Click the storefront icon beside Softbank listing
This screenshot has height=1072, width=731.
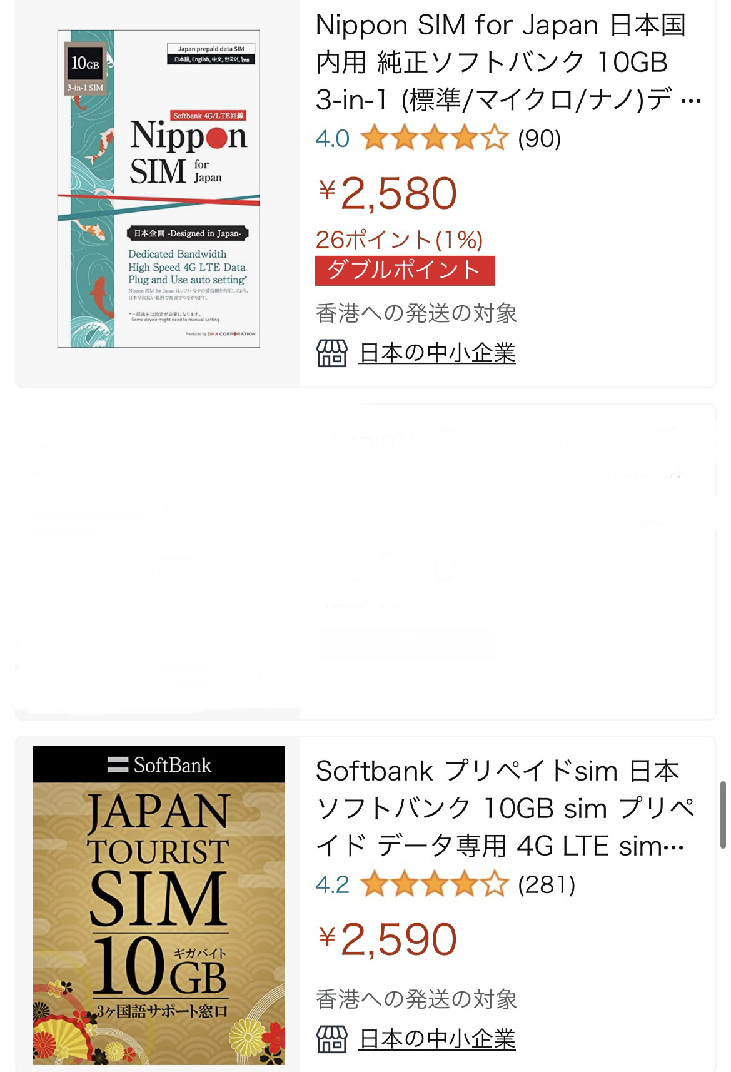coord(332,1039)
